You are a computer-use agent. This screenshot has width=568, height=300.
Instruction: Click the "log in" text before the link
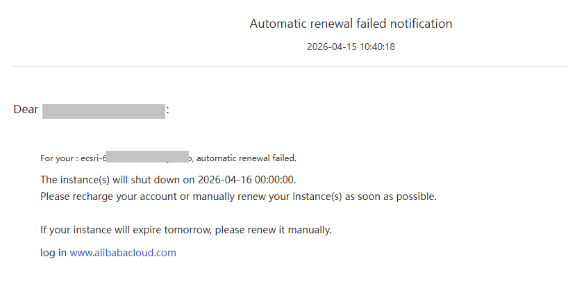pos(53,253)
